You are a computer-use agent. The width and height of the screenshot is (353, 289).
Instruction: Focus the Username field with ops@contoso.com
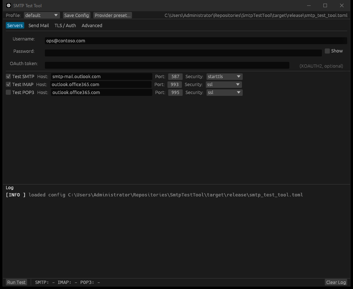coord(196,41)
